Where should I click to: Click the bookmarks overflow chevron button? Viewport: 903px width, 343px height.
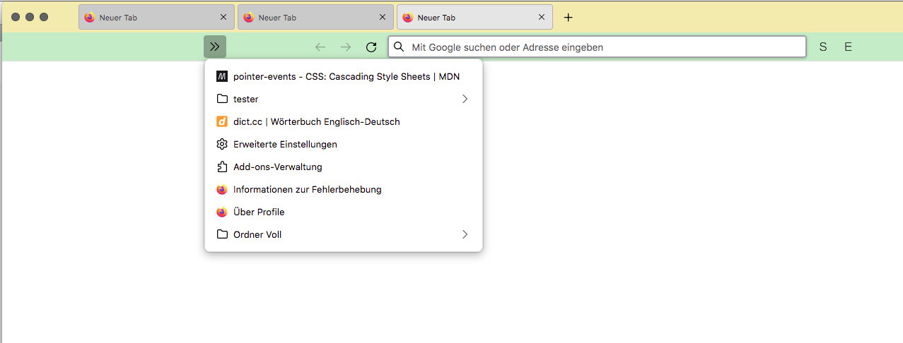click(215, 47)
